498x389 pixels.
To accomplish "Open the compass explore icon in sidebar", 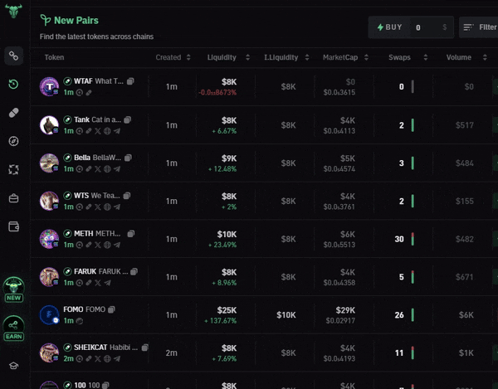I will coord(13,141).
